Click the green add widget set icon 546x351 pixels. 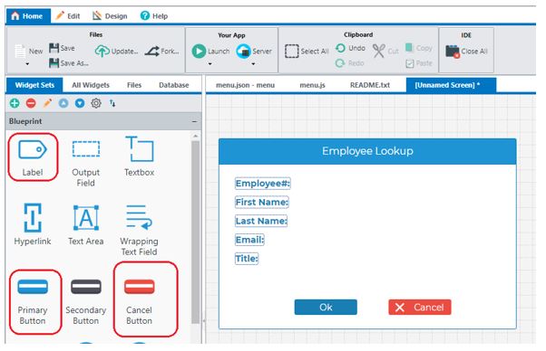[x=15, y=103]
